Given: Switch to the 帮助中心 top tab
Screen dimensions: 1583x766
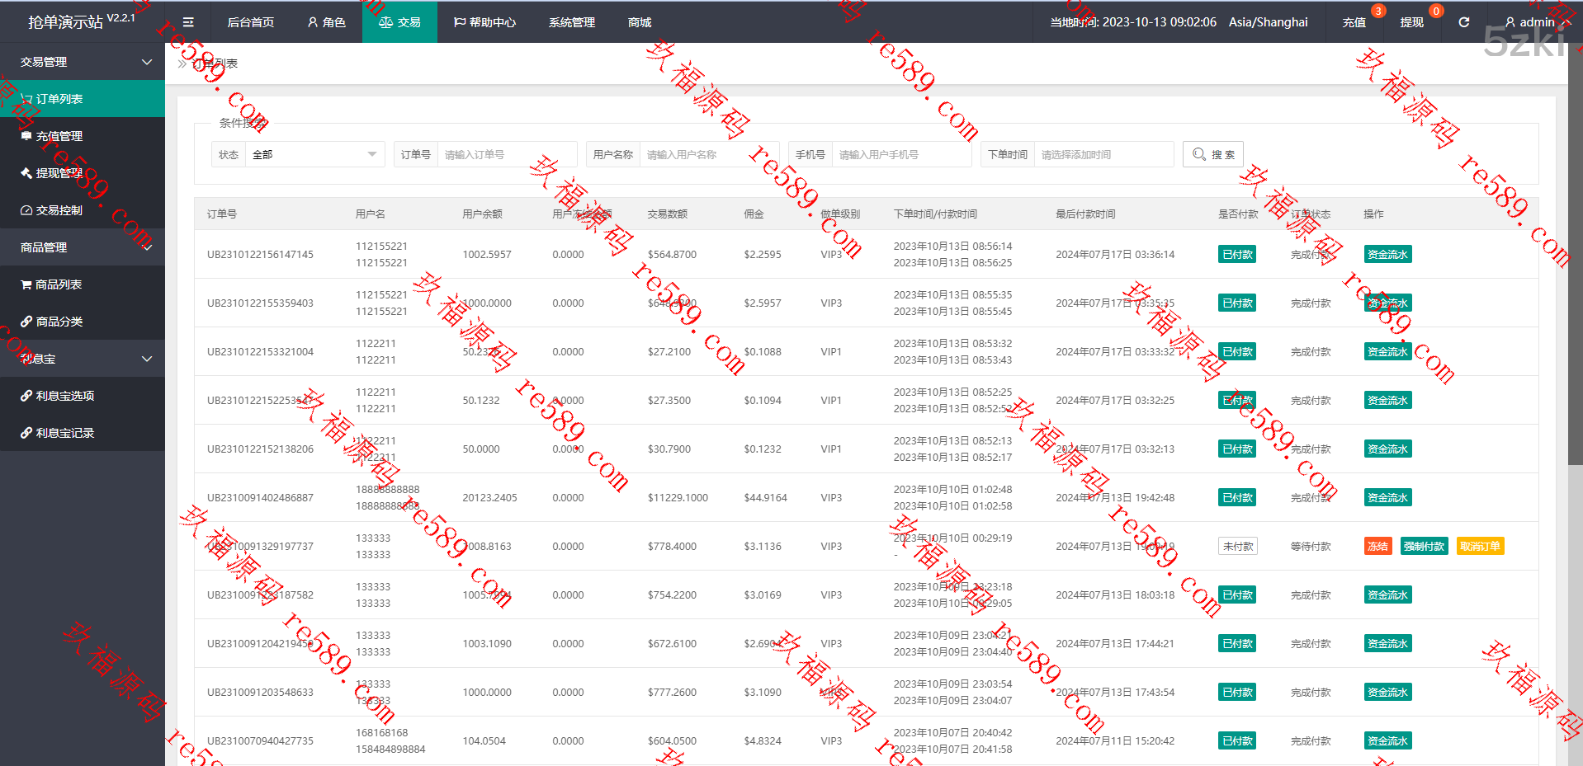Looking at the screenshot, I should click(x=484, y=22).
